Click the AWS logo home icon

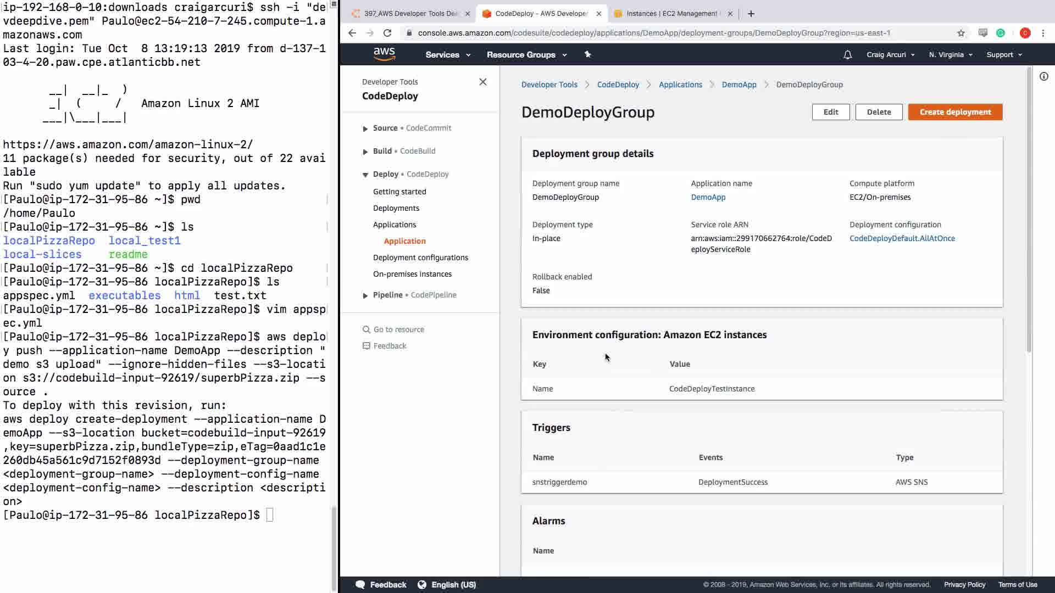(x=384, y=54)
